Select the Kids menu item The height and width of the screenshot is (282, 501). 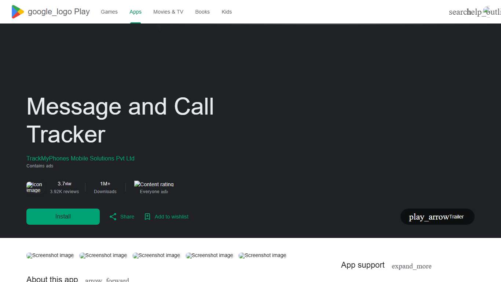click(227, 12)
